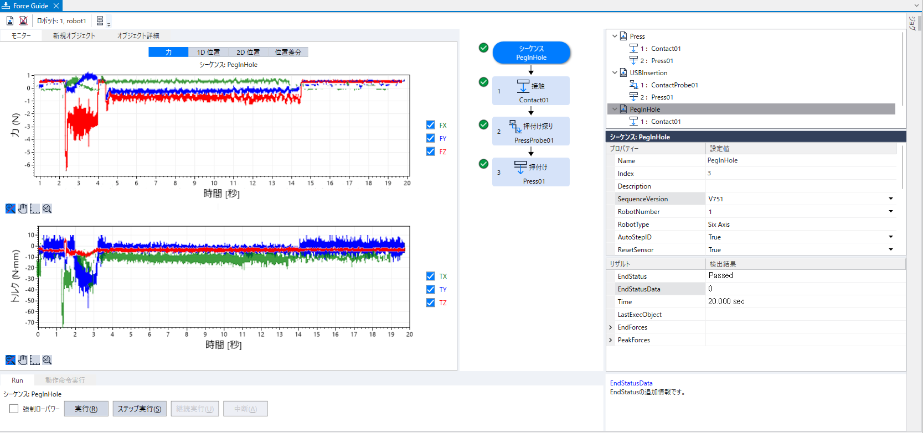This screenshot has height=433, width=923.
Task: Reset zoom to x1 on the force graph
Action: pyautogui.click(x=47, y=208)
